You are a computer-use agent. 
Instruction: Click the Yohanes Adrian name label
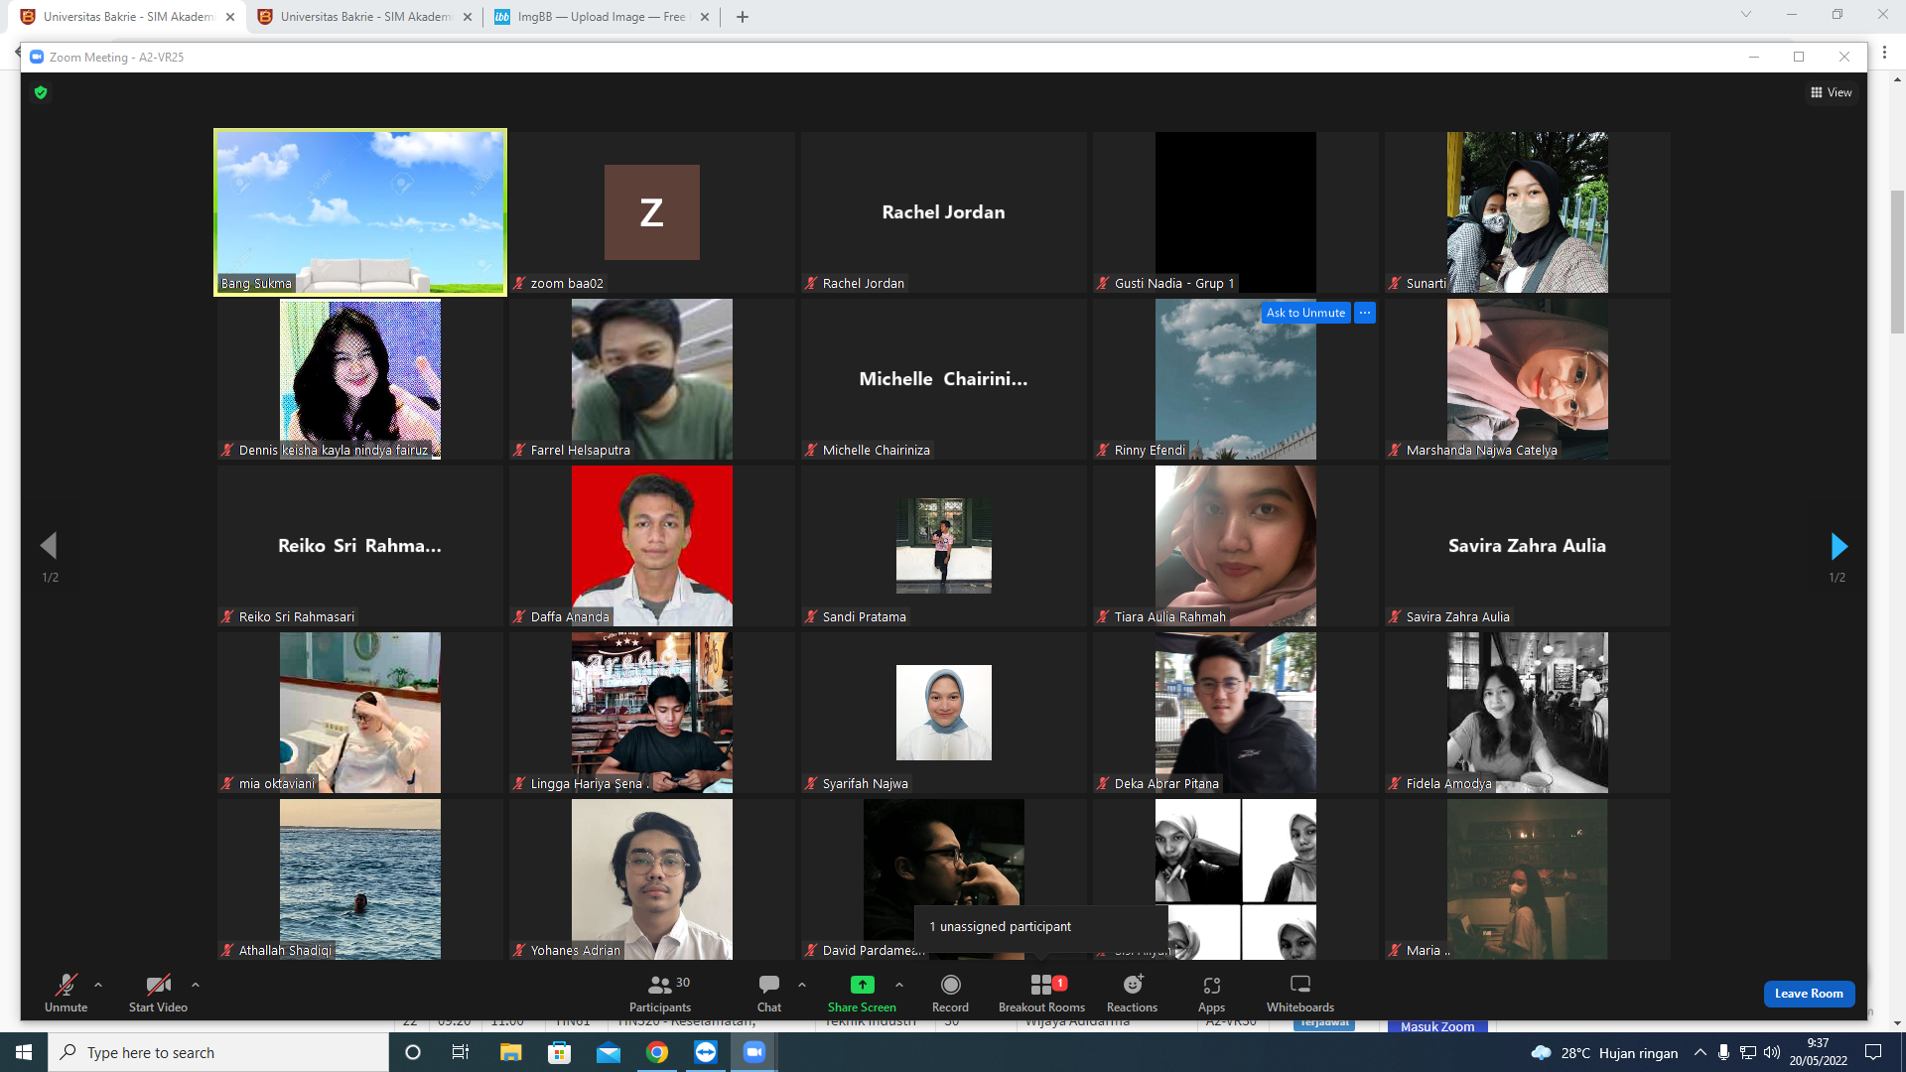point(576,951)
